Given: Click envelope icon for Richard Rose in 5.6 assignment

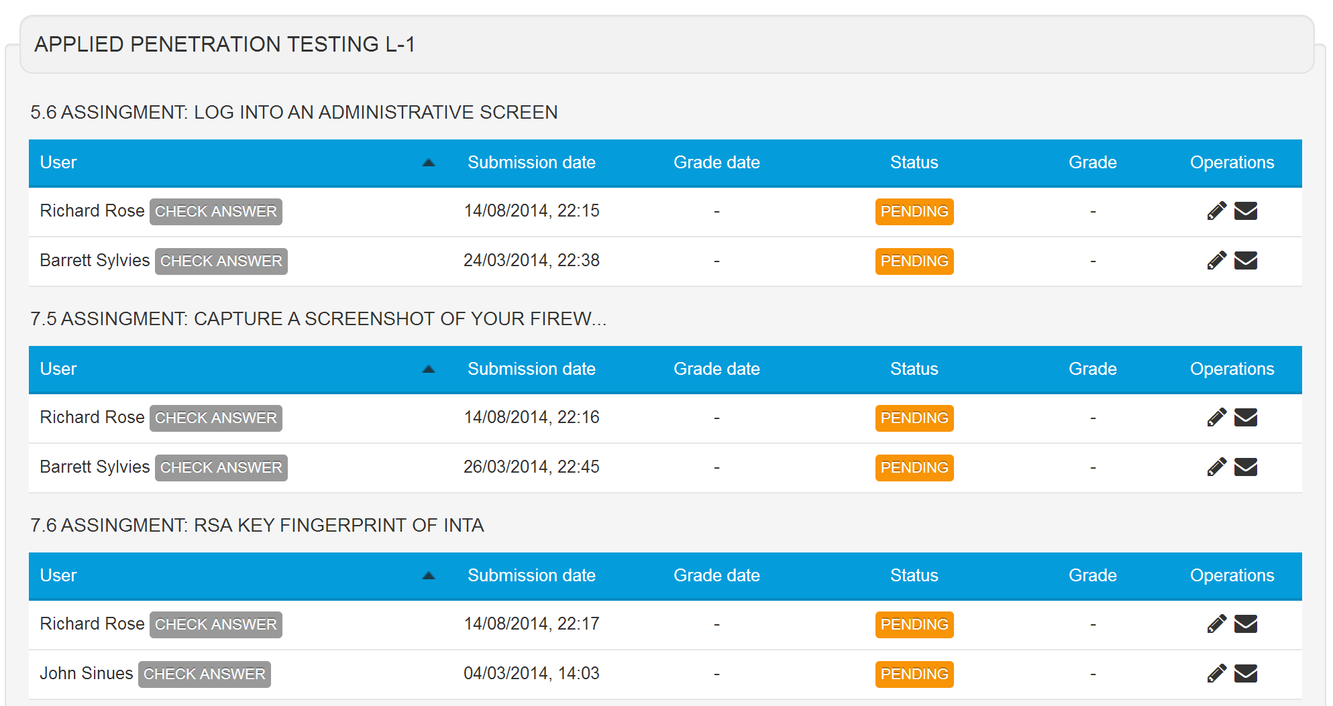Looking at the screenshot, I should click(x=1246, y=211).
